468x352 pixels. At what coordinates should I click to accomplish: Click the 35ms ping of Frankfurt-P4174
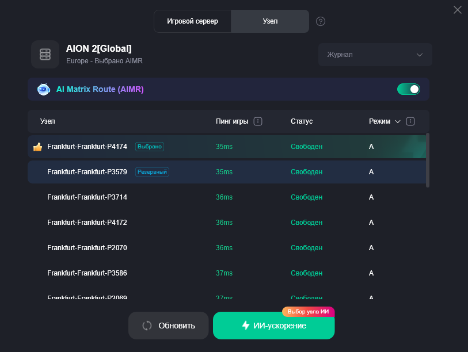224,147
